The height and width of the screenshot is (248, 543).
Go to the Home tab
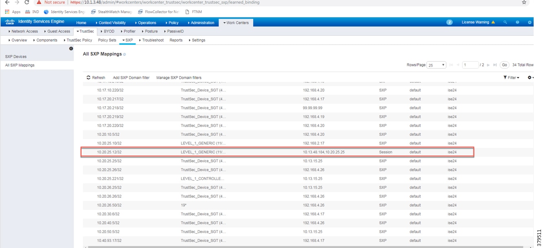pyautogui.click(x=81, y=23)
